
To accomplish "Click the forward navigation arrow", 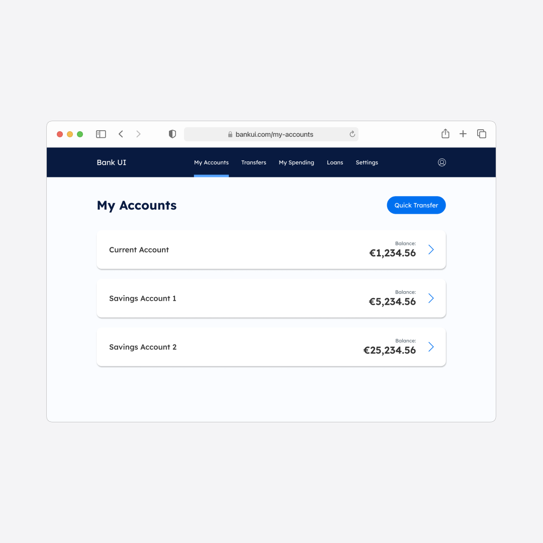I will point(138,134).
